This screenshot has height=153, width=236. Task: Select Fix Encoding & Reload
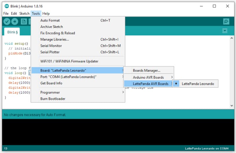tap(78, 33)
